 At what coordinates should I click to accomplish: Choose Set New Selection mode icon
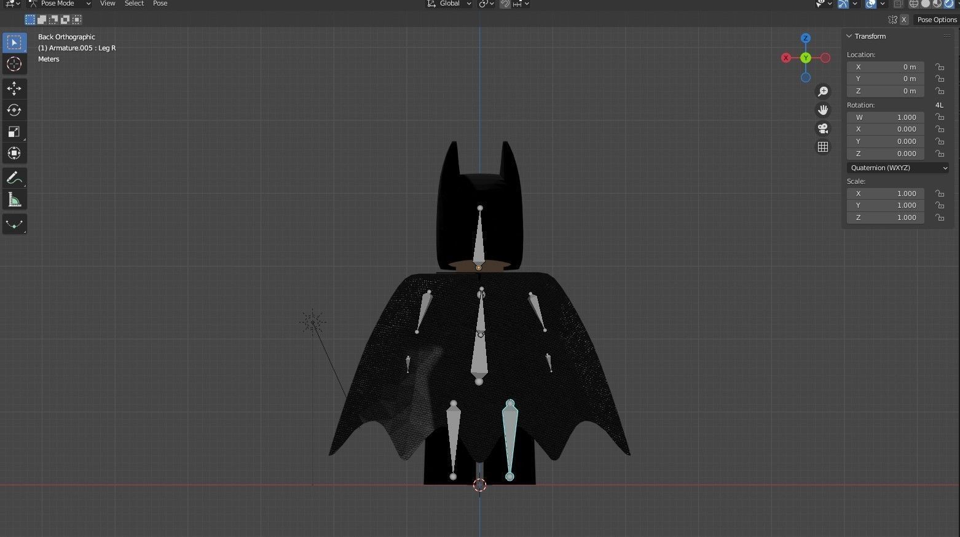click(30, 20)
